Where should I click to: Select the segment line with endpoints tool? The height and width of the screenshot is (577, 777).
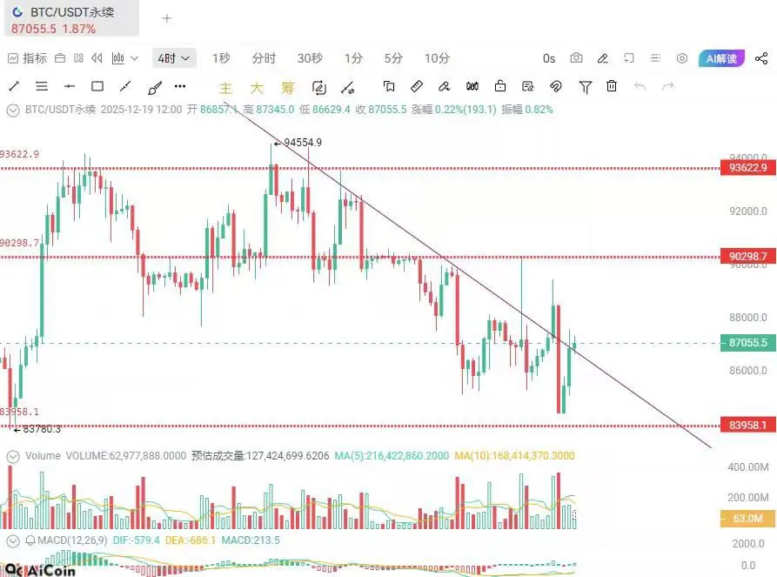[x=125, y=87]
